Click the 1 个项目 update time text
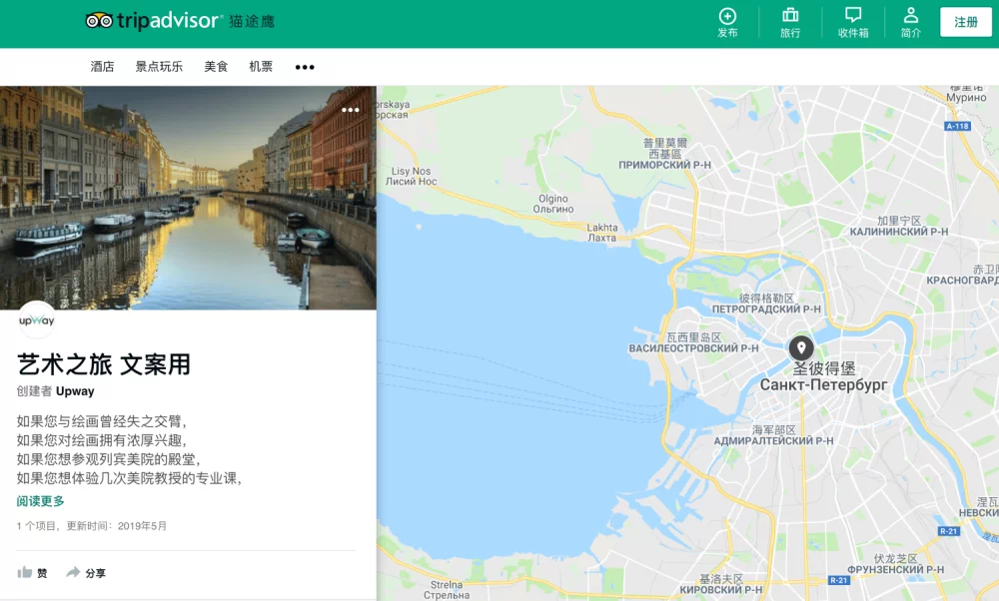 pos(92,526)
